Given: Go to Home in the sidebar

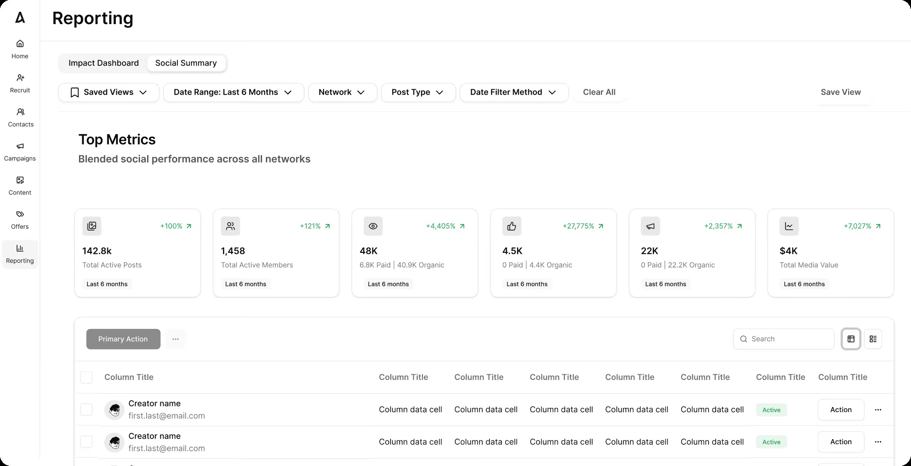Looking at the screenshot, I should coord(20,49).
